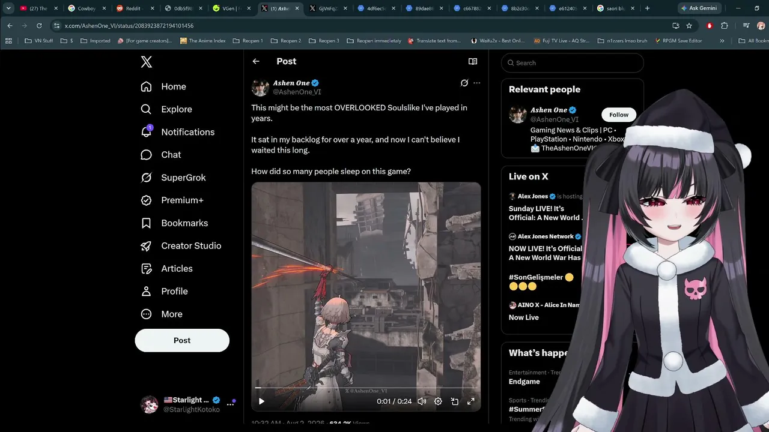
Task: Bookmark this page with the star
Action: (x=689, y=26)
